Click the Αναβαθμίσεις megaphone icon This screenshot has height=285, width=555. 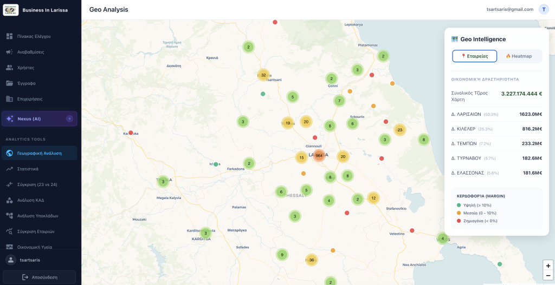[10, 52]
